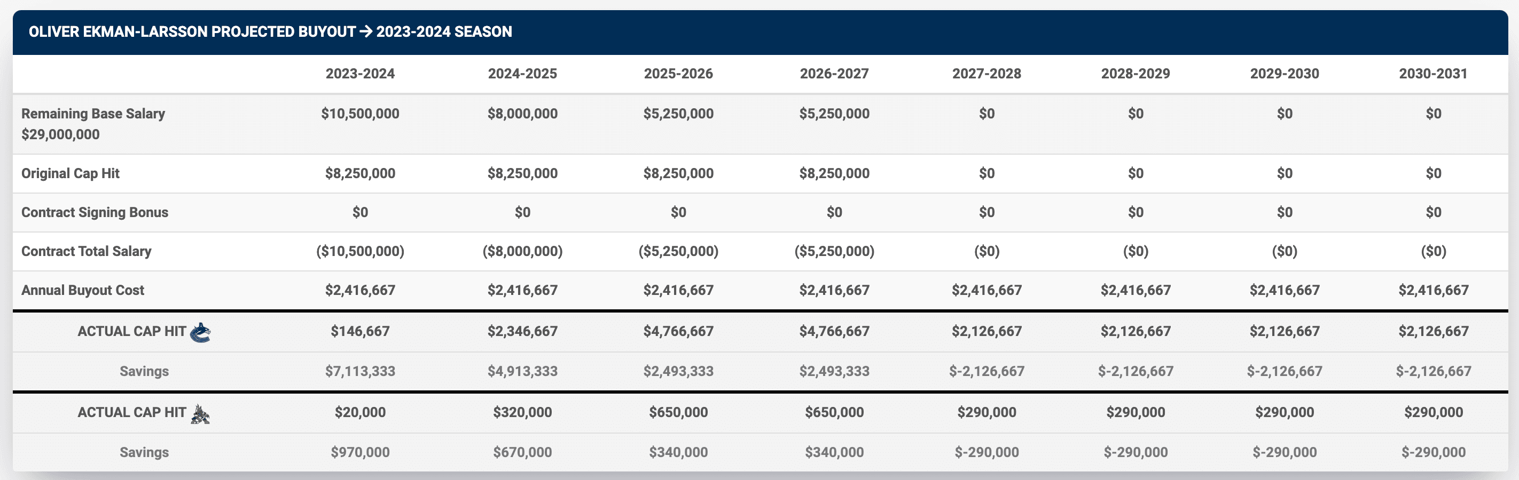Select the ($8,000,000) total salary cell

[522, 252]
